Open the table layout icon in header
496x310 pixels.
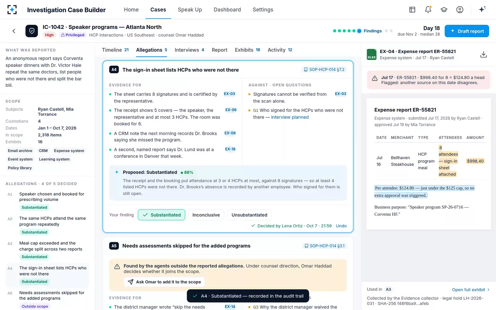tap(412, 10)
